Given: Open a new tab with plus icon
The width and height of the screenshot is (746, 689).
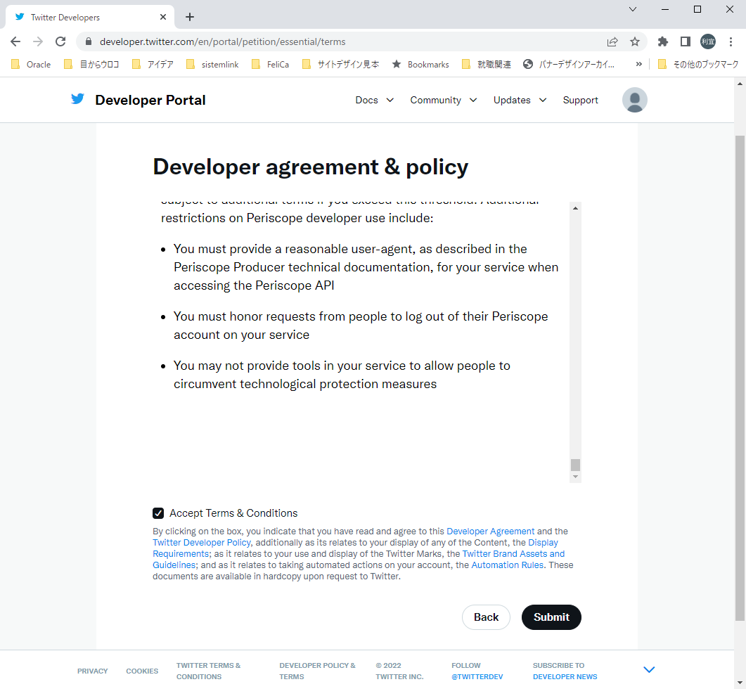Looking at the screenshot, I should pos(190,17).
